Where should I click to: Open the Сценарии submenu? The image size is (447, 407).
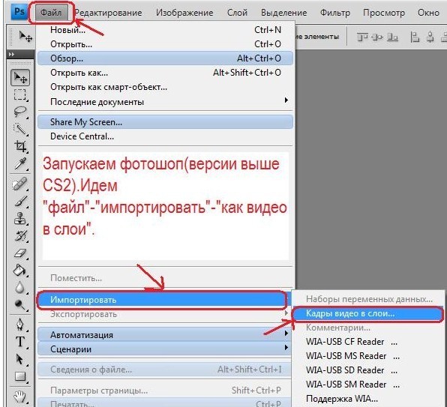coord(165,349)
